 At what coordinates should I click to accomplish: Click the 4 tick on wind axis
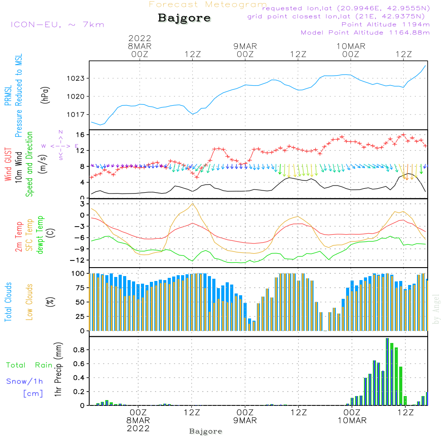click(83, 182)
